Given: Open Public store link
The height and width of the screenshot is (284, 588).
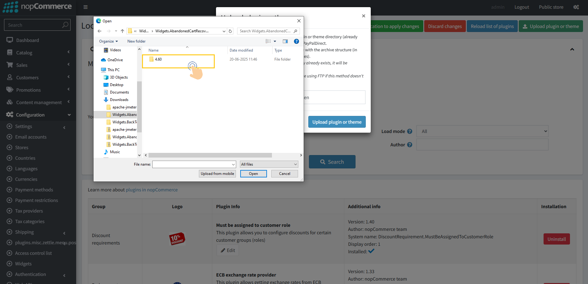Looking at the screenshot, I should pos(551,7).
